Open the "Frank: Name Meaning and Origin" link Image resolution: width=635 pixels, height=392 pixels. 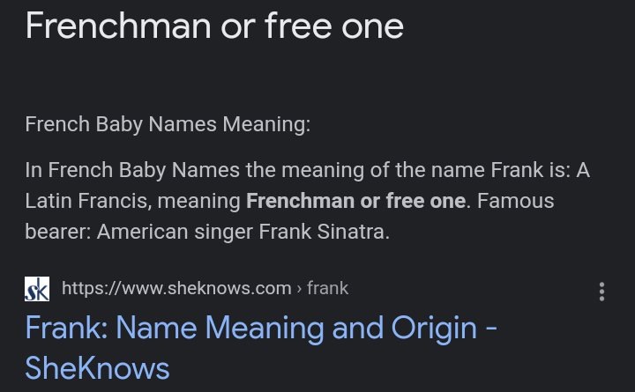click(x=261, y=329)
